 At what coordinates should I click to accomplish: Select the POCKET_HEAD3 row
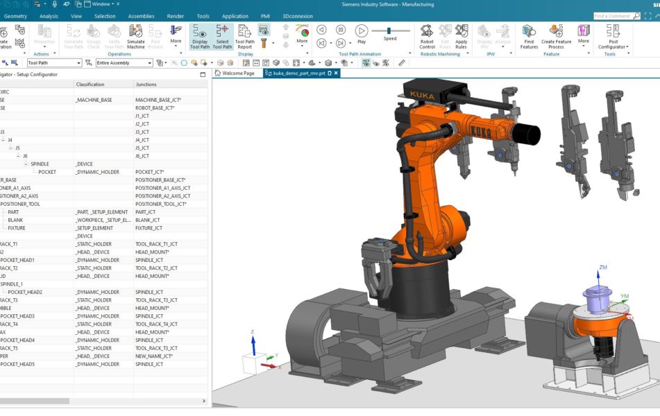click(17, 316)
